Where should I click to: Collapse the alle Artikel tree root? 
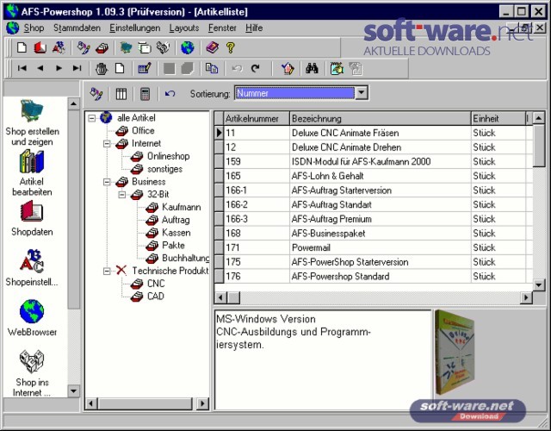click(92, 118)
